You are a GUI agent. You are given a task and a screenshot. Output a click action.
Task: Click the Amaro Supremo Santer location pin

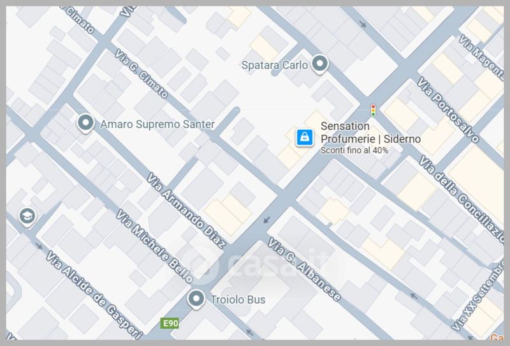[x=85, y=123]
